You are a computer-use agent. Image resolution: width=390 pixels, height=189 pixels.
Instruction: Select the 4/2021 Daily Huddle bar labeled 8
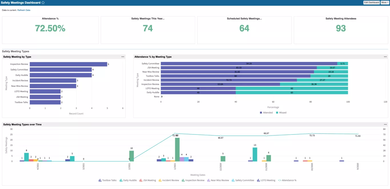tap(27, 157)
